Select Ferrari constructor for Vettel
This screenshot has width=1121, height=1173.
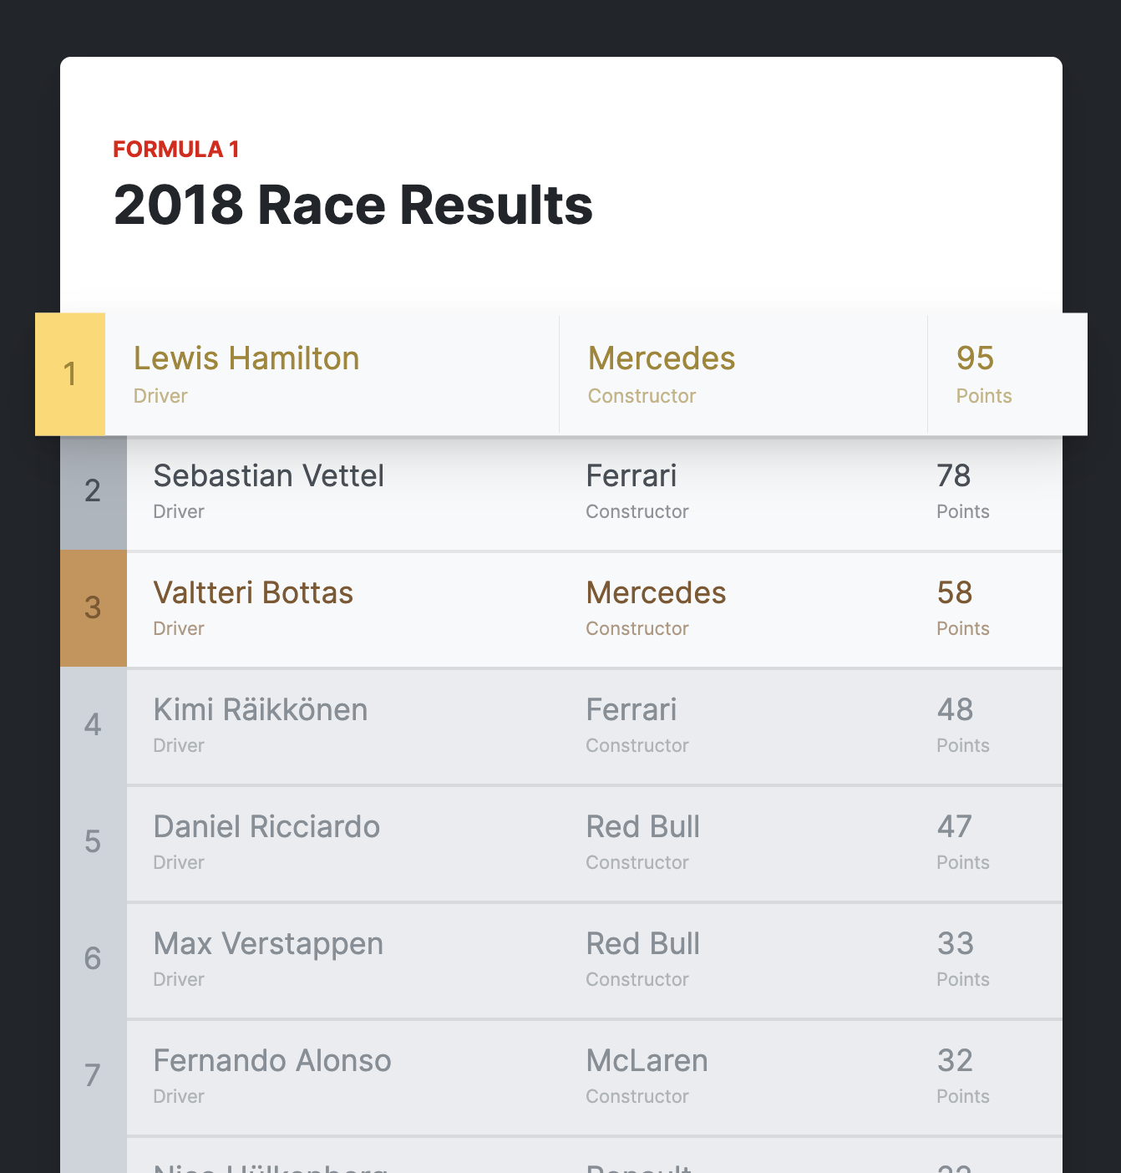pos(632,475)
